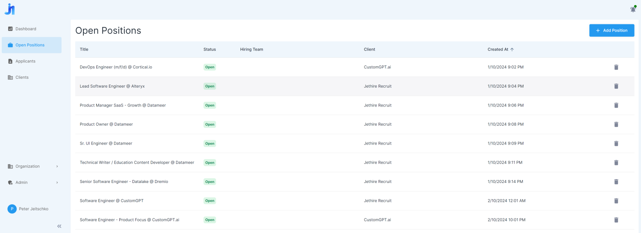Delete the DevOps Engineer @ Cortical.io position
The width and height of the screenshot is (641, 233).
[616, 67]
